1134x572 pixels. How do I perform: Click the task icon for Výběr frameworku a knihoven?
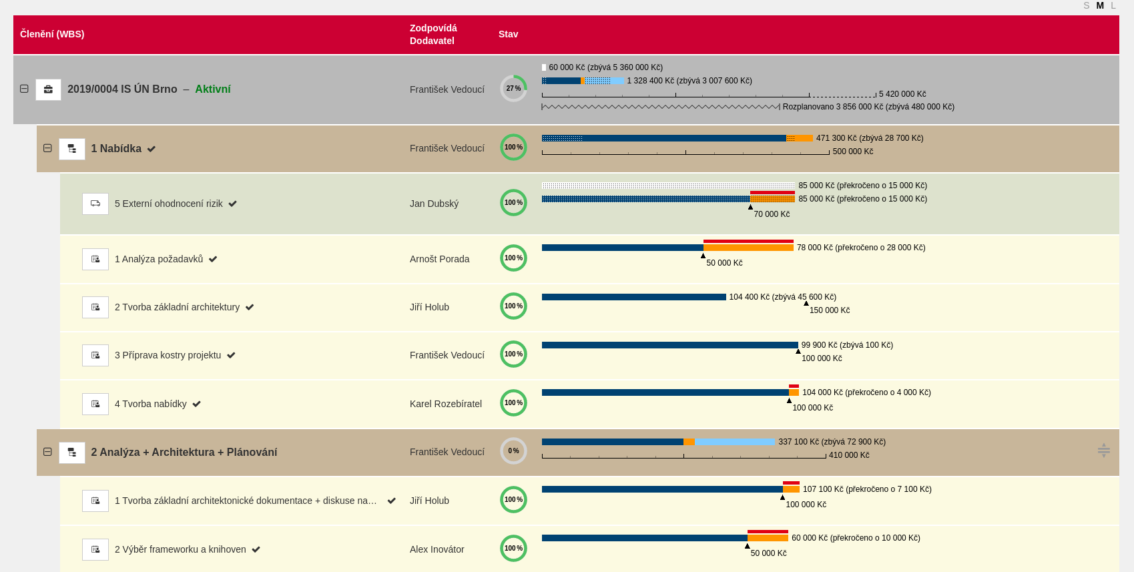[x=95, y=549]
